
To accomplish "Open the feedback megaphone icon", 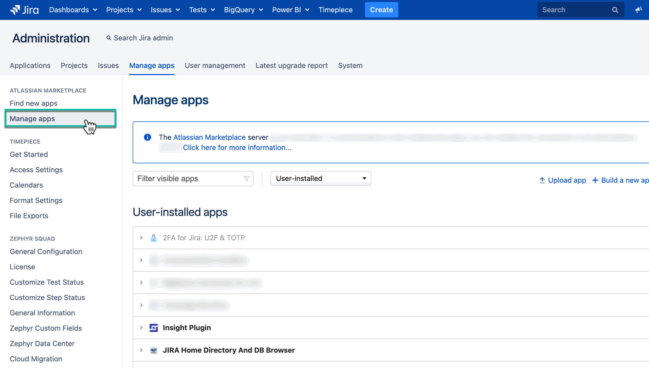I will tap(638, 10).
